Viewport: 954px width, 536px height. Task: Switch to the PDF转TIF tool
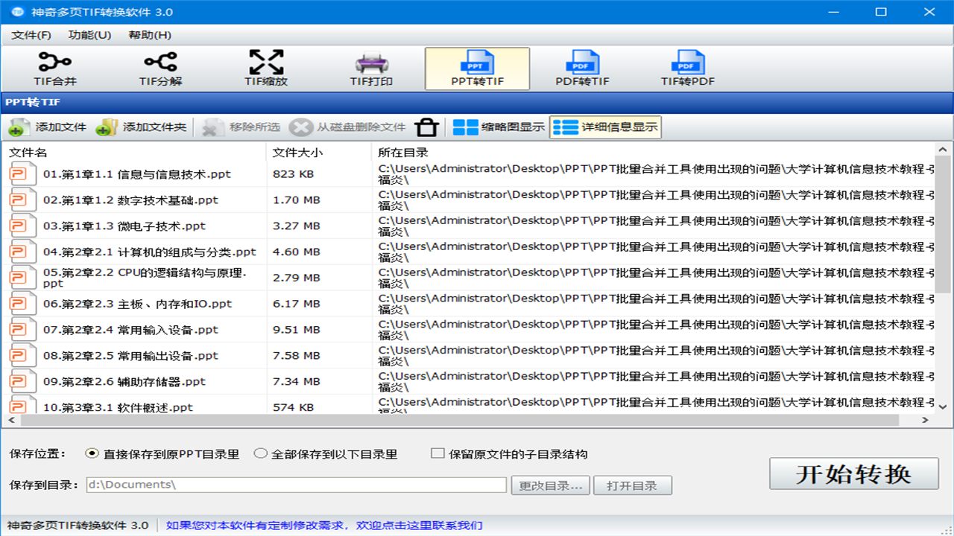pos(583,68)
